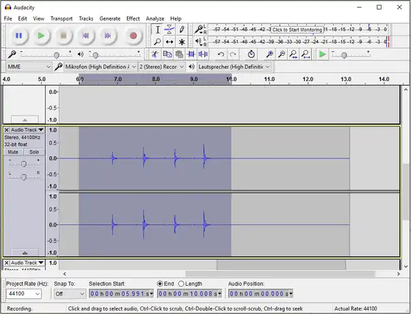Expand the Snap To dropdown

69,294
